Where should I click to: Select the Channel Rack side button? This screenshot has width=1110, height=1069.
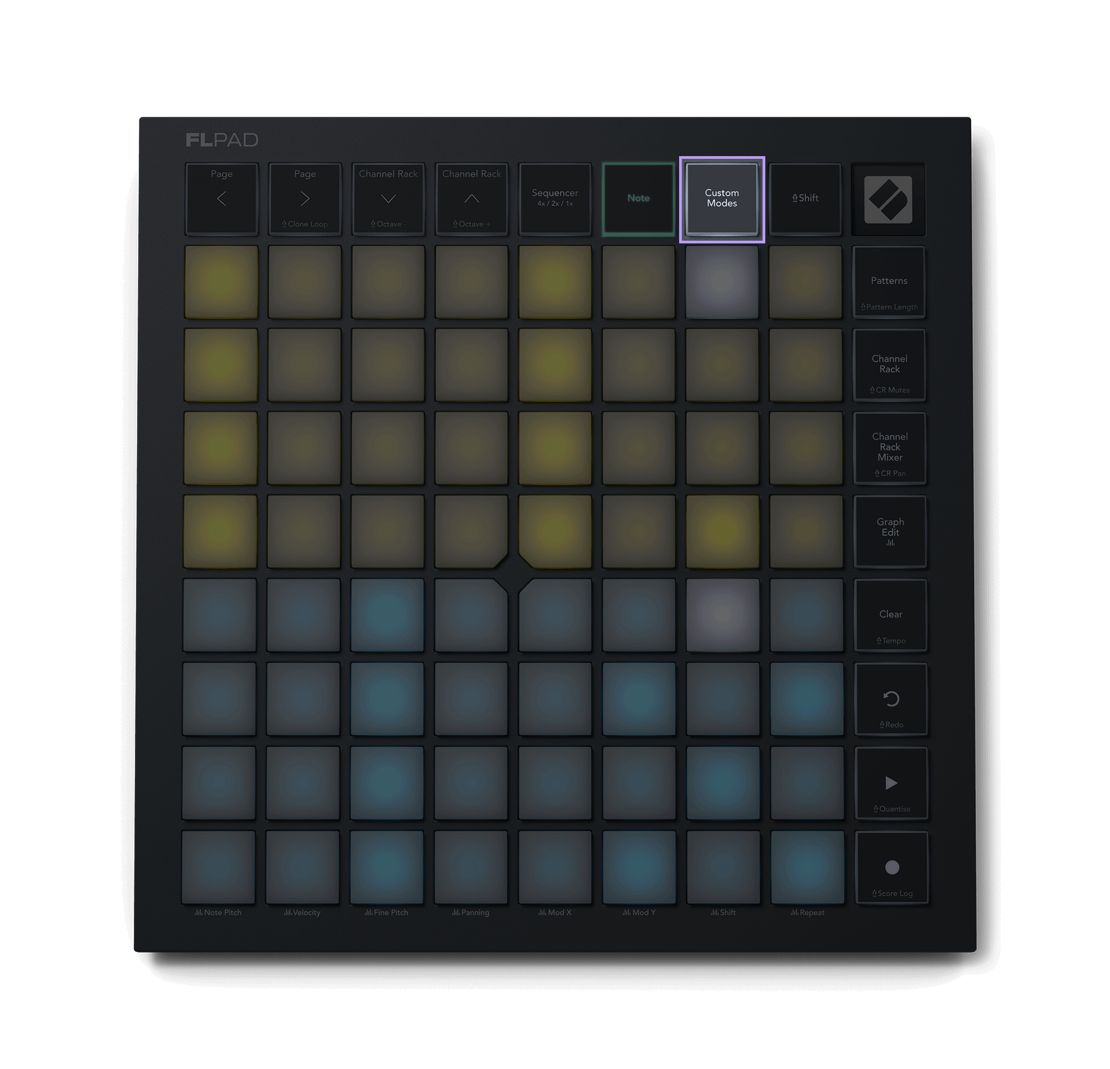tap(889, 365)
